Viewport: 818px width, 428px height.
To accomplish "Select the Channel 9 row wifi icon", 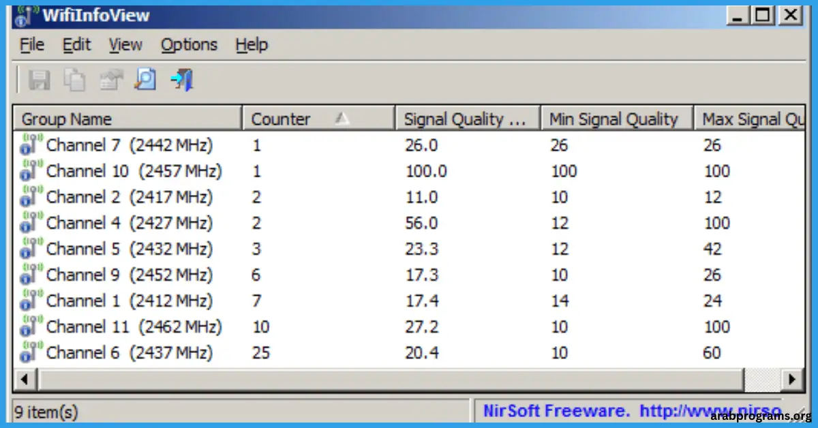I will (x=31, y=275).
